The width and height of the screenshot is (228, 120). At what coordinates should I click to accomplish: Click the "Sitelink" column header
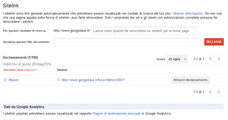coord(62,70)
